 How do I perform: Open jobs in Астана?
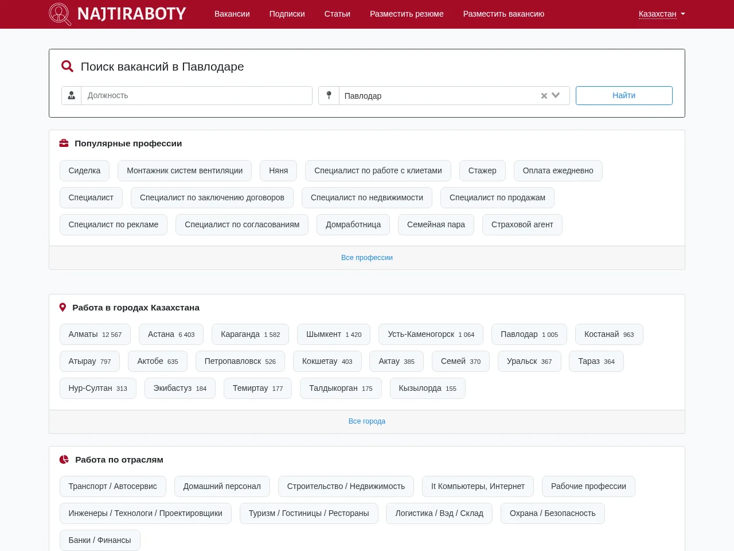click(x=171, y=334)
